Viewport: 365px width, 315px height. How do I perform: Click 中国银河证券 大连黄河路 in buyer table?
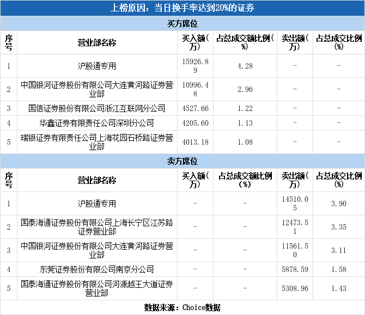pos(97,89)
